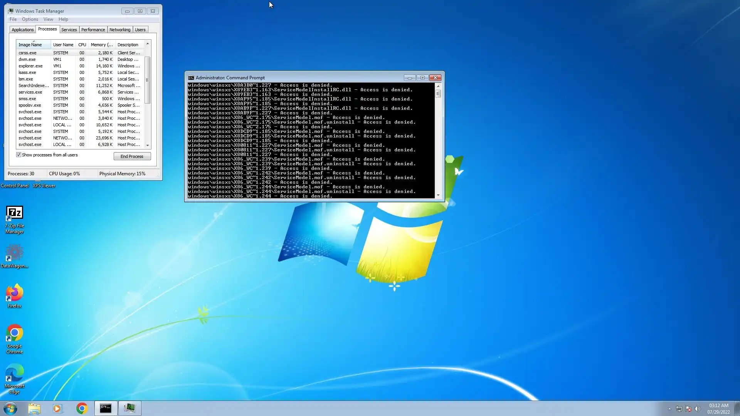
Task: Open 7-Zip File Manager desktop icon
Action: coord(15,213)
